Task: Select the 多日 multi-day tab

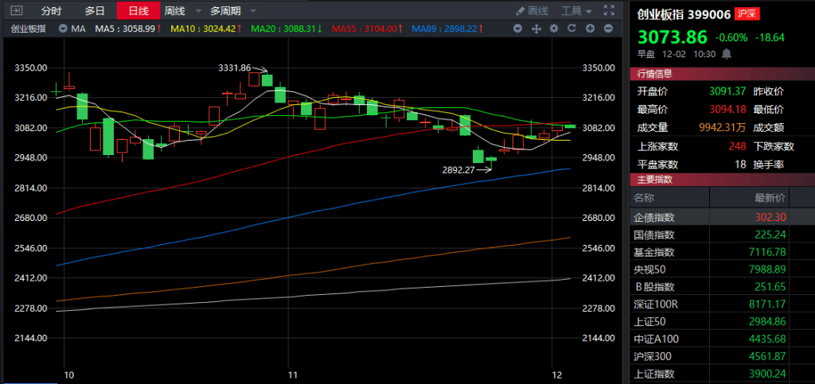Action: 95,11
